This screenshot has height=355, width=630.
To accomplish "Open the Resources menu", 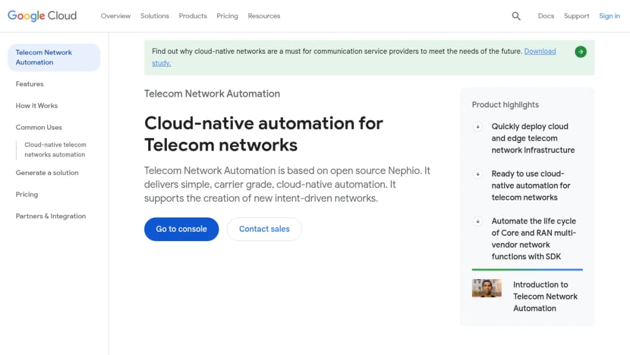I will tap(264, 16).
